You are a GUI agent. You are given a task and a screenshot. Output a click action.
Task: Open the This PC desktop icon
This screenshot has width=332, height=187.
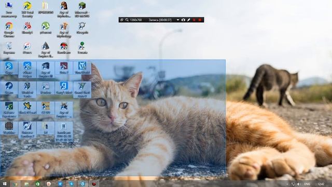tap(9, 9)
